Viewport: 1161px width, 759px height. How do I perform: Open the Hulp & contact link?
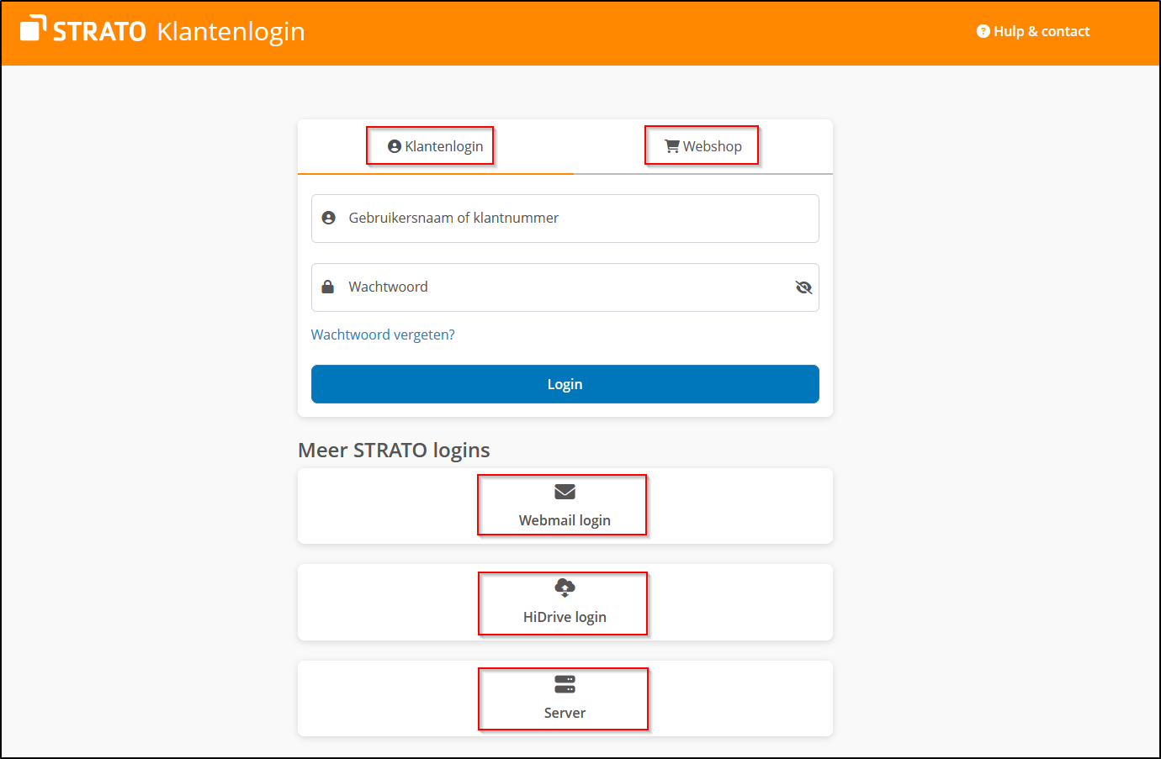(1042, 31)
